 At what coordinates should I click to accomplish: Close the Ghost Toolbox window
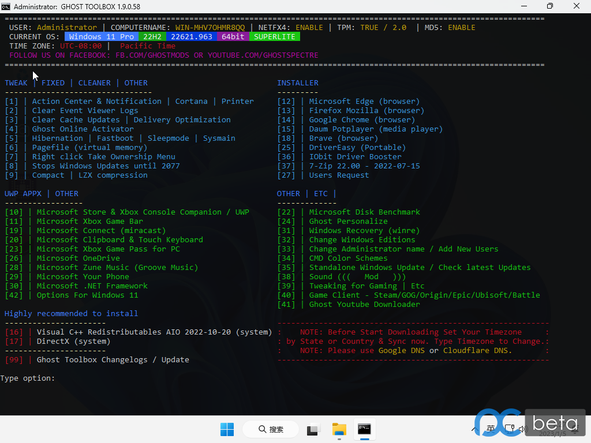click(x=577, y=6)
